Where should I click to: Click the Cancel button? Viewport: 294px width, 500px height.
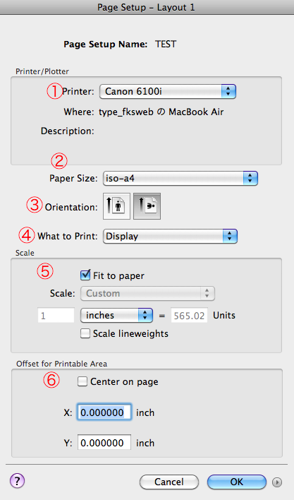click(x=169, y=482)
